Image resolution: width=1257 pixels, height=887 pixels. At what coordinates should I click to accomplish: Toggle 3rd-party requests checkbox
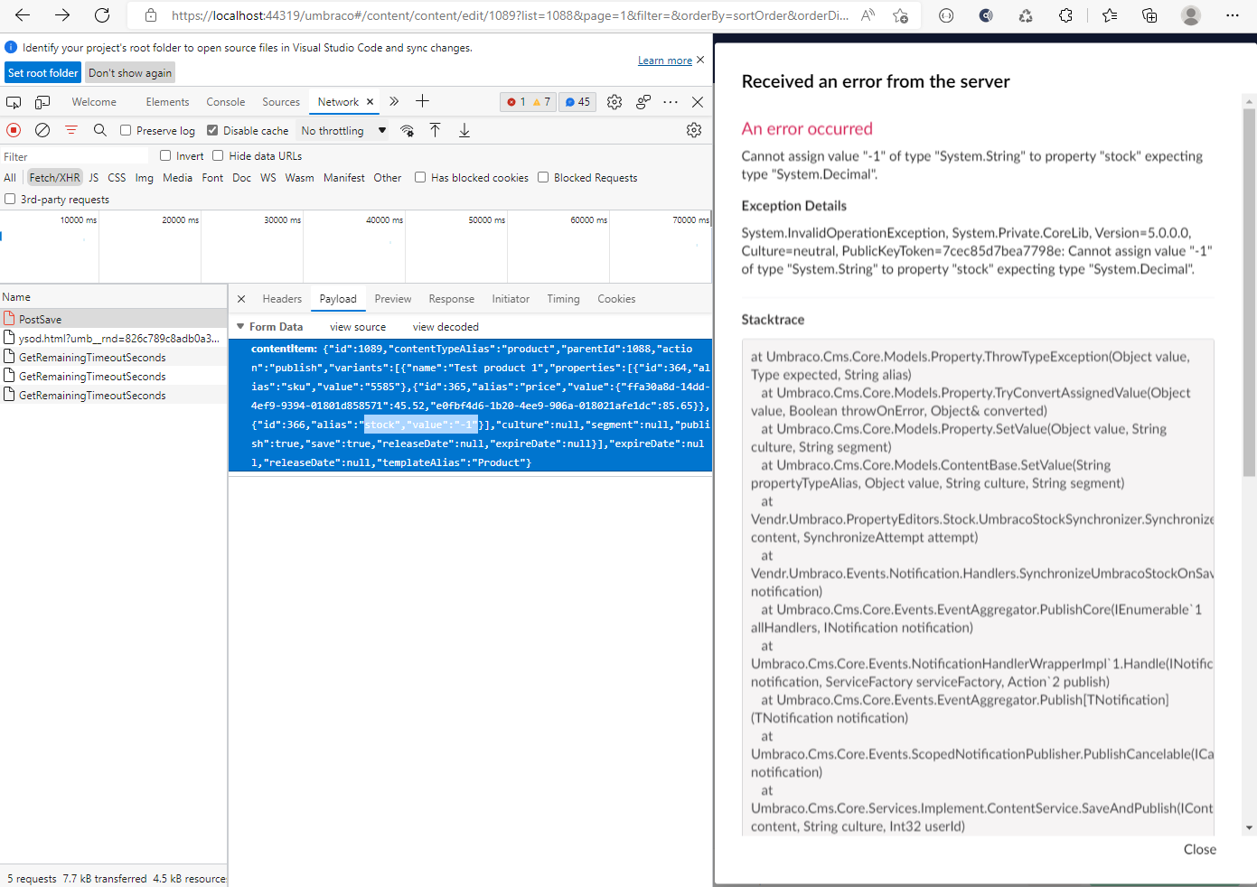pos(10,199)
